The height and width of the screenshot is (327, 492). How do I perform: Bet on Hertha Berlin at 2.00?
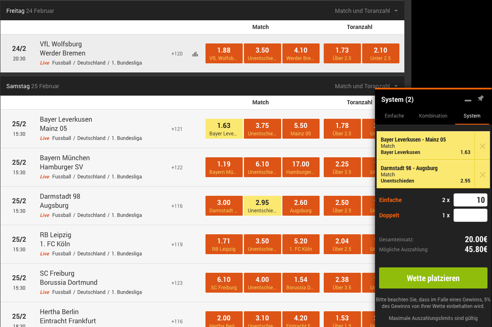[224, 319]
